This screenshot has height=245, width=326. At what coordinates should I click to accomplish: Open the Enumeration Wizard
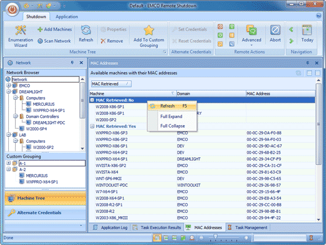click(20, 36)
